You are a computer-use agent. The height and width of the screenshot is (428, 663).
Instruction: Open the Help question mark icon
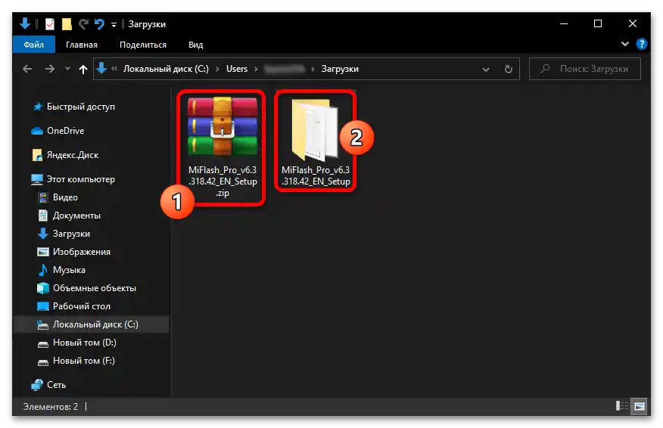[x=642, y=44]
